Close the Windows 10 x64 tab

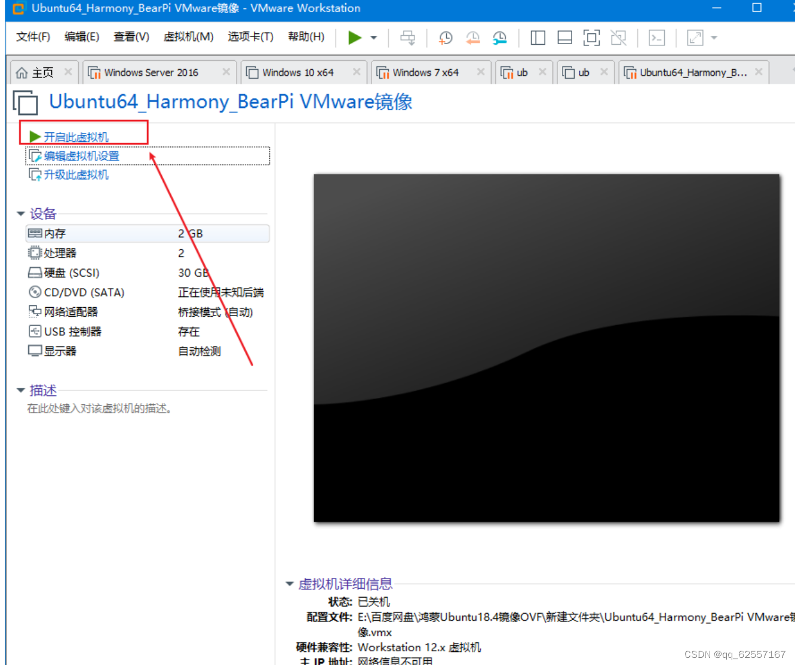(357, 72)
